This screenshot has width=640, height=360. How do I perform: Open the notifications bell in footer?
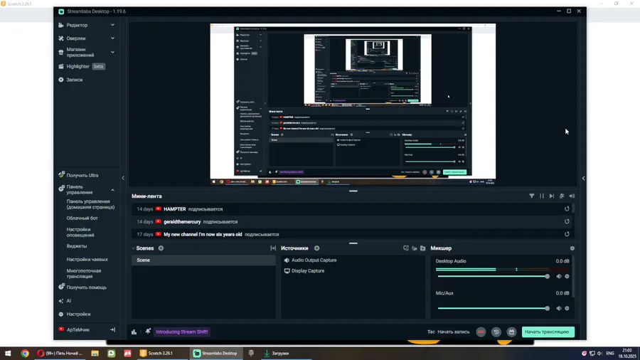click(x=148, y=332)
